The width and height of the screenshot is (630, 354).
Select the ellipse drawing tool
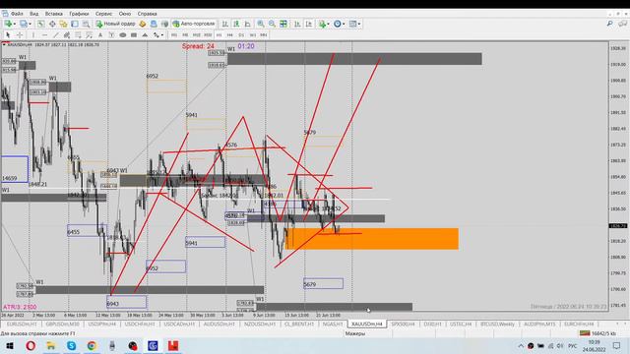click(x=123, y=35)
